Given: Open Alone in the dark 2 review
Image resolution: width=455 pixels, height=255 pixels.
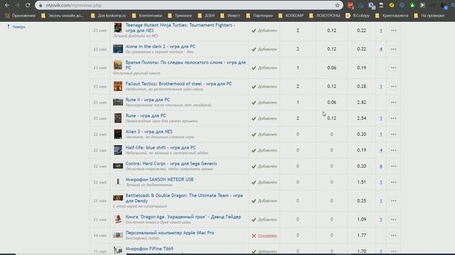Looking at the screenshot, I should pos(160,46).
